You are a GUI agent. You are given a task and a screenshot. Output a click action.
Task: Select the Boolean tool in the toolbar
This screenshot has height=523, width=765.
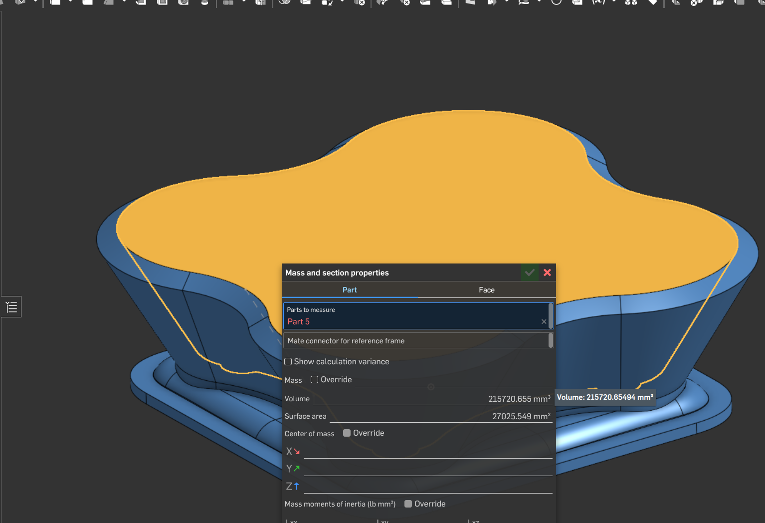(285, 2)
